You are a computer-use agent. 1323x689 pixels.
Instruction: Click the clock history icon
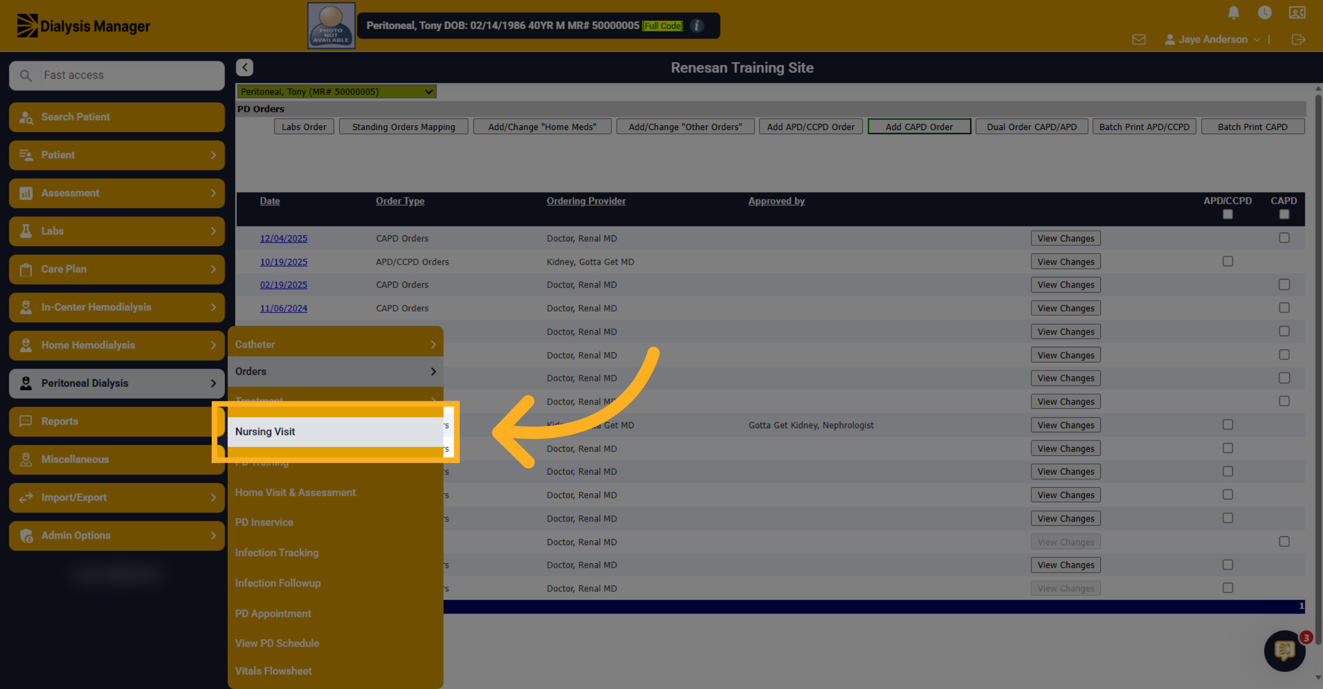click(1265, 13)
